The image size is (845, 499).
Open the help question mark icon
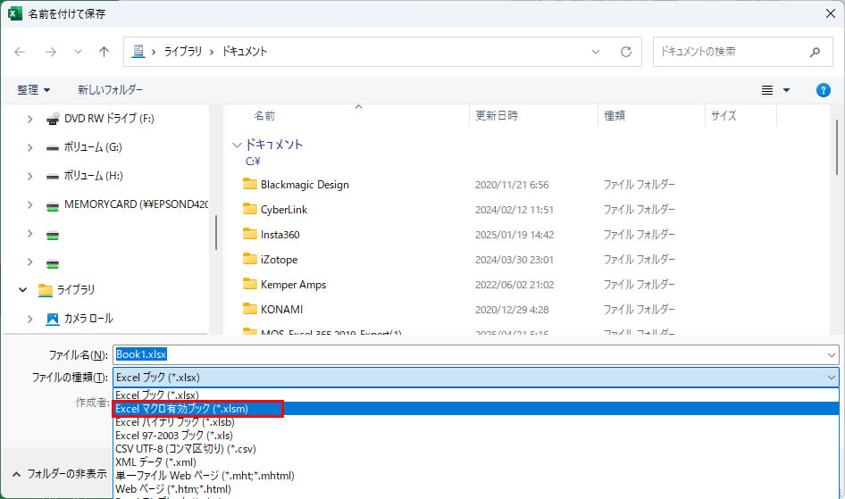coord(823,90)
